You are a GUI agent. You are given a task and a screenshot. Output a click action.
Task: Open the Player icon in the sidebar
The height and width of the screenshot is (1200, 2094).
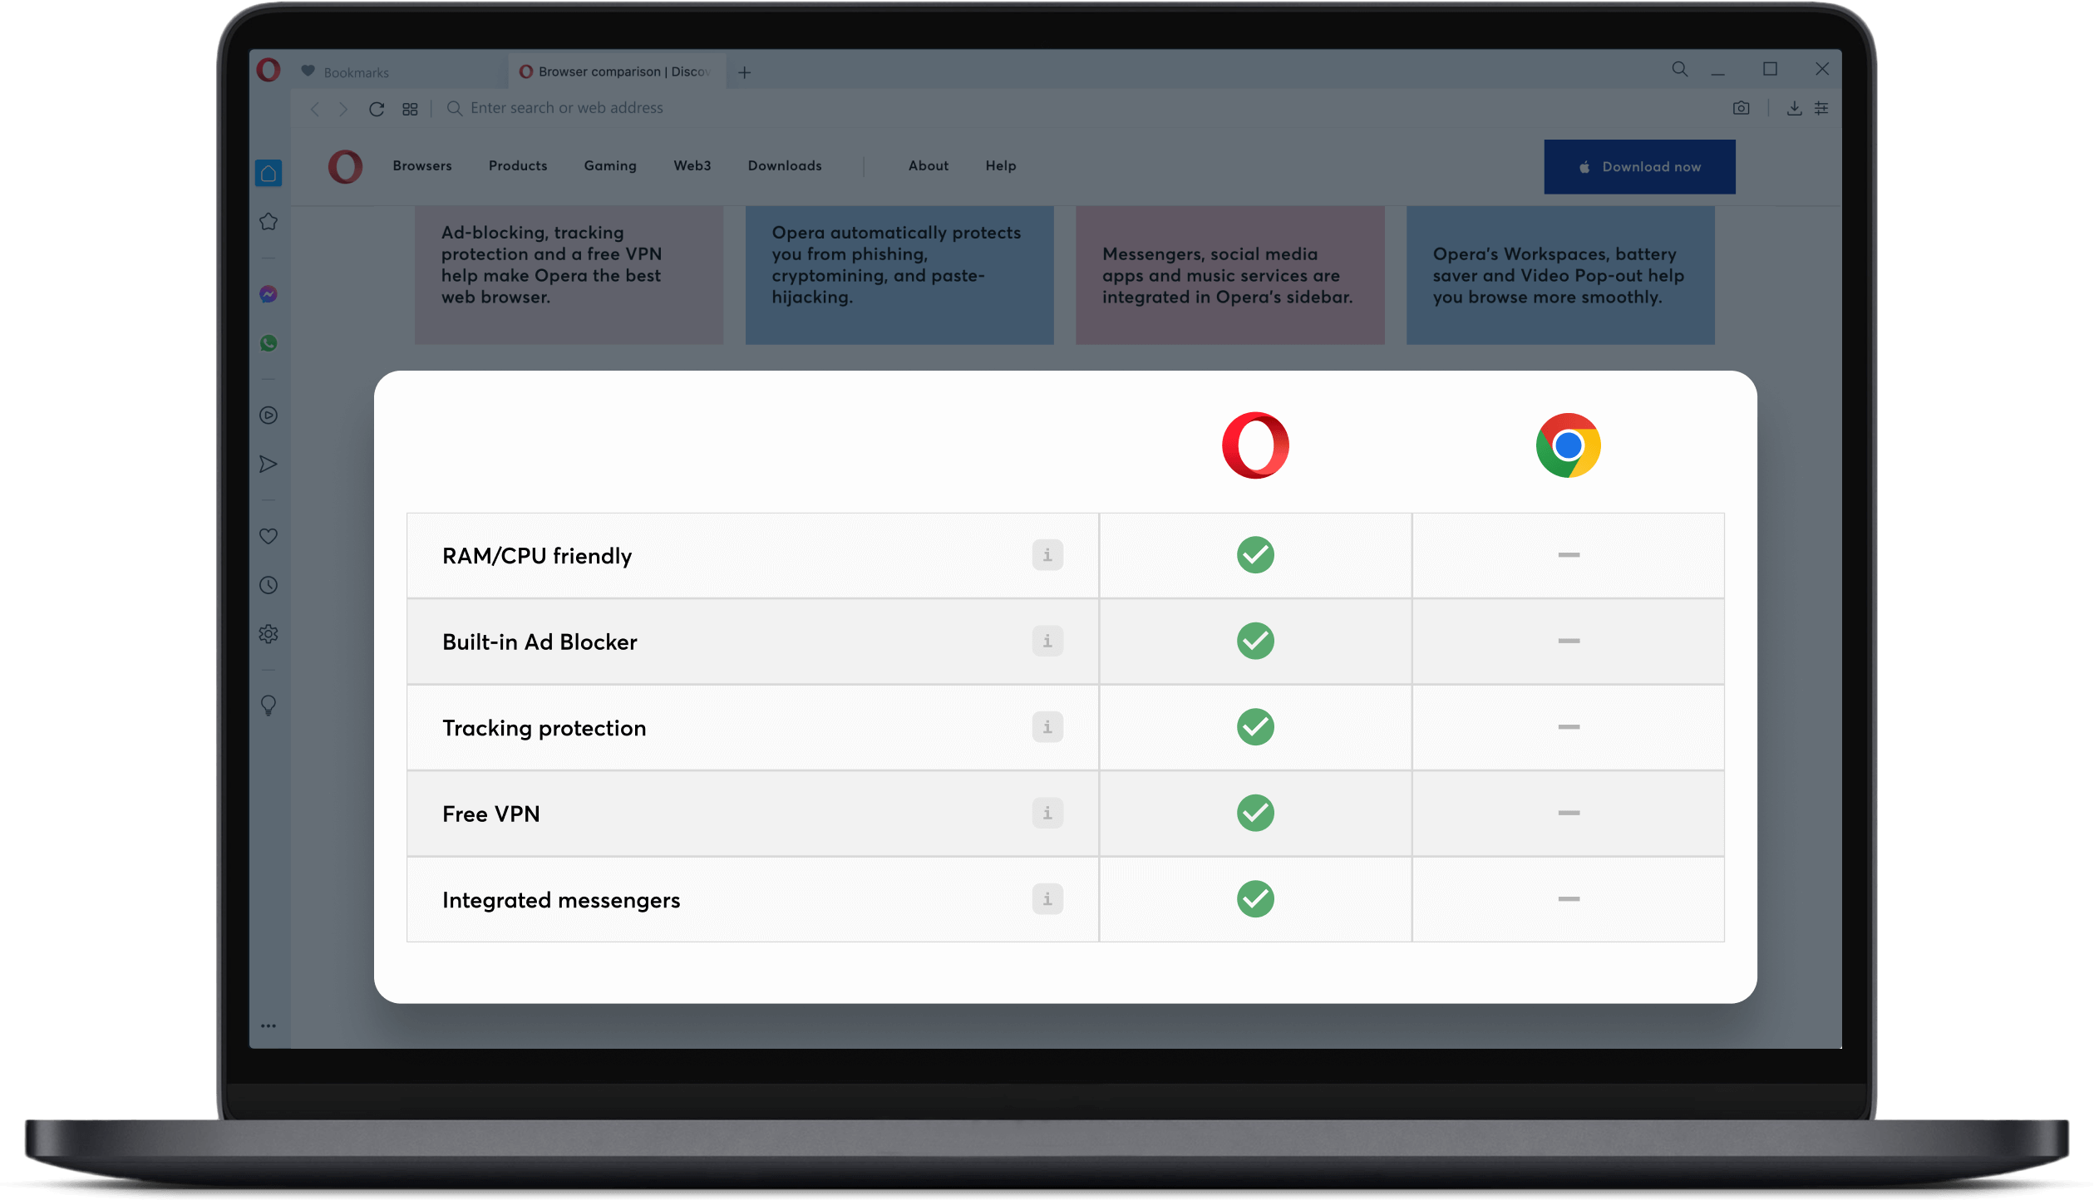tap(268, 416)
